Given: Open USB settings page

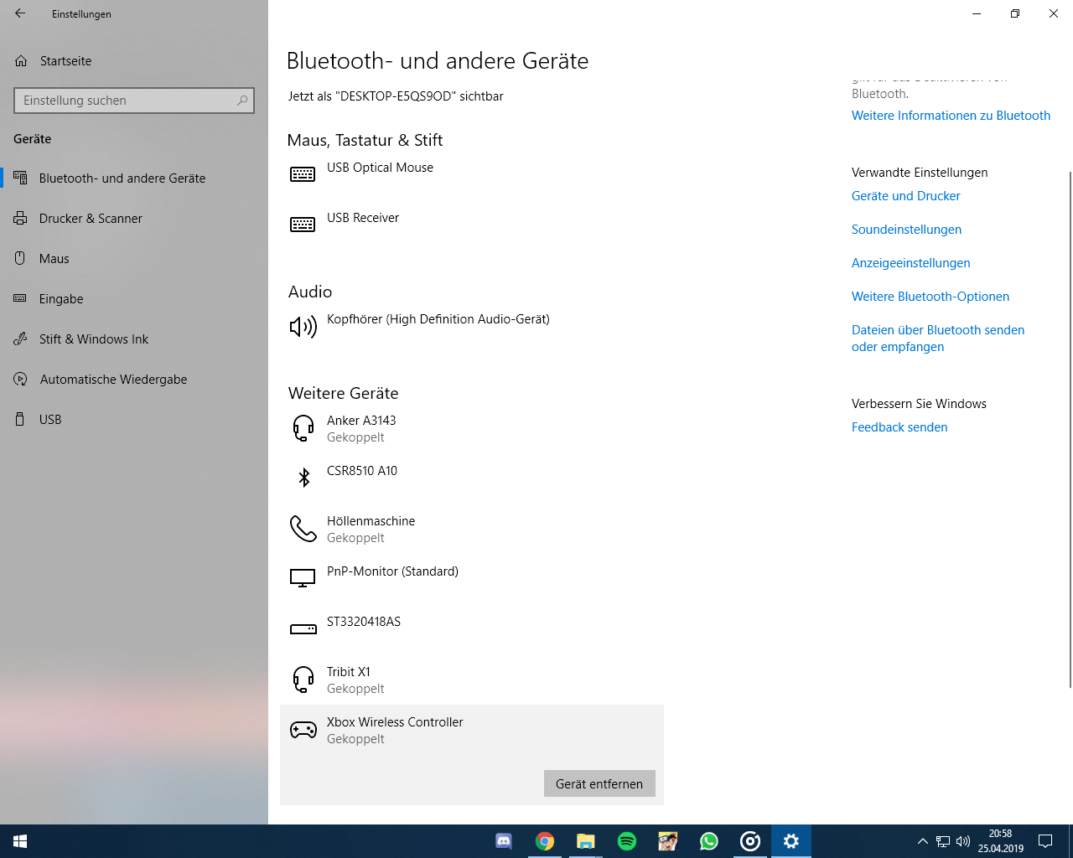Looking at the screenshot, I should pyautogui.click(x=134, y=420).
